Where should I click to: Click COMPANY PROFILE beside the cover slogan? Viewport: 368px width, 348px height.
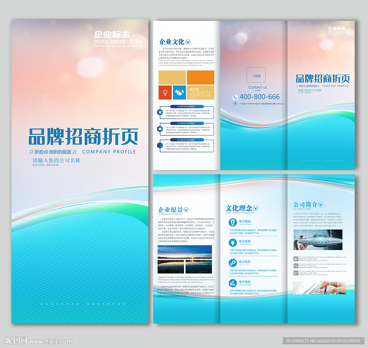[x=109, y=152]
